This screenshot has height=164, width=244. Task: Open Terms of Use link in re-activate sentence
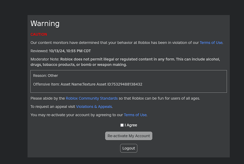(135, 115)
